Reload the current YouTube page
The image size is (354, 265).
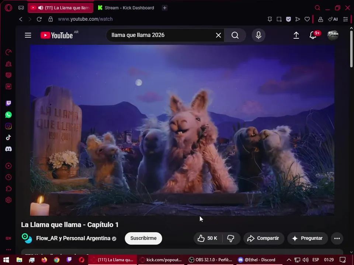(x=39, y=19)
